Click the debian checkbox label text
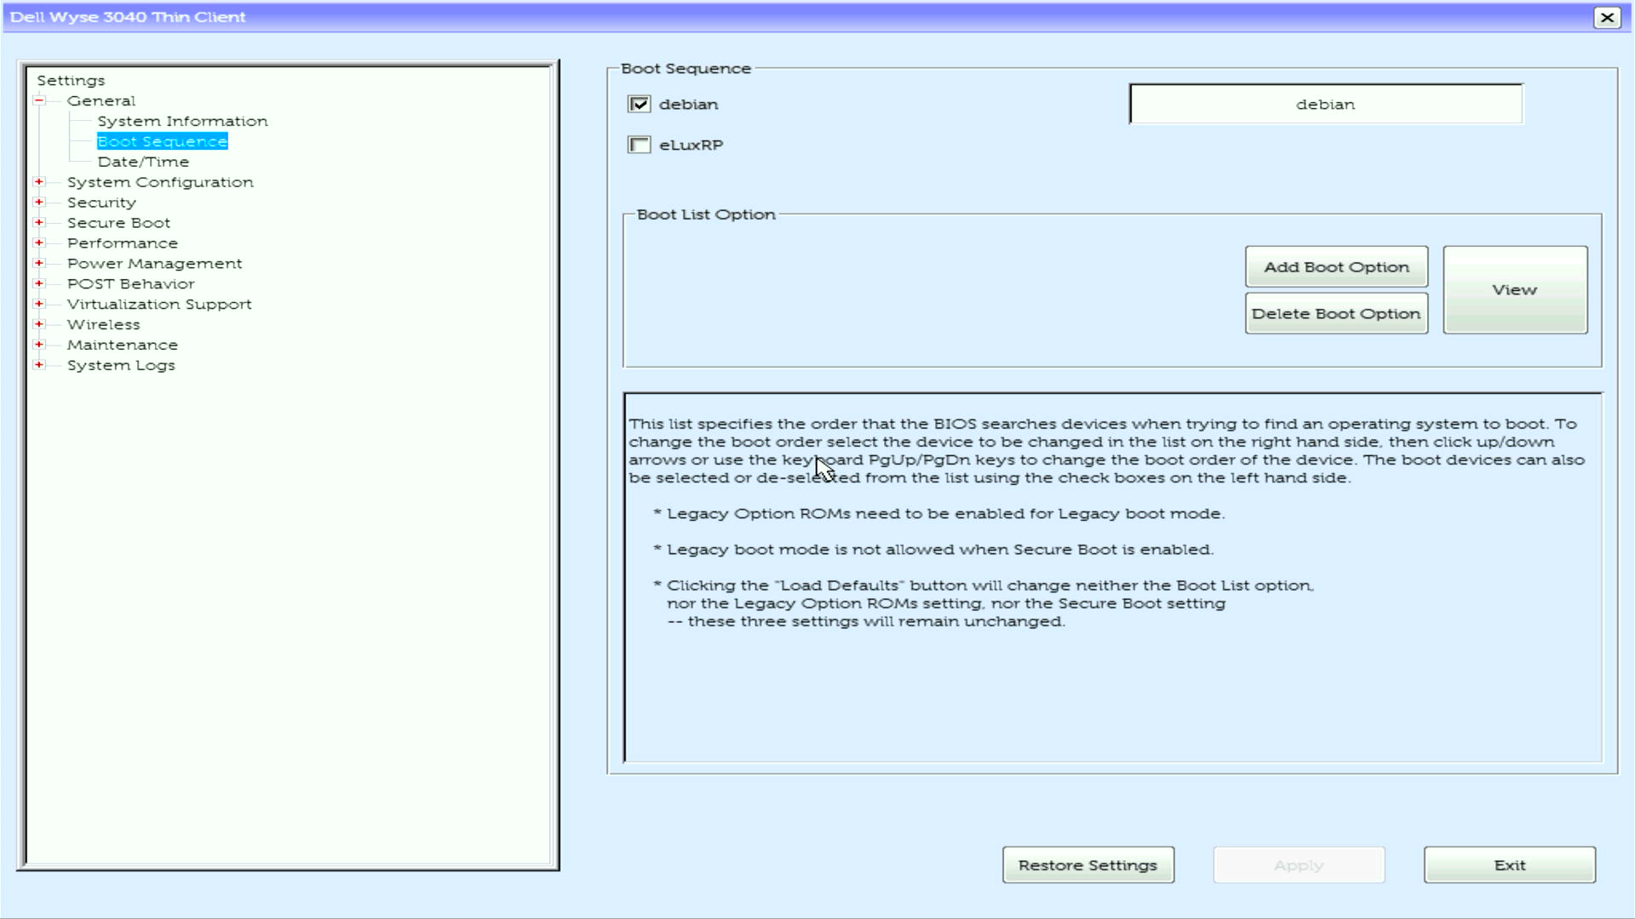This screenshot has height=919, width=1635. [688, 105]
